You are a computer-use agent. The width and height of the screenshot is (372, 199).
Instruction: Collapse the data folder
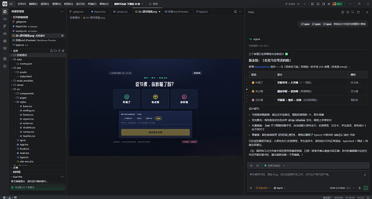pos(17,59)
